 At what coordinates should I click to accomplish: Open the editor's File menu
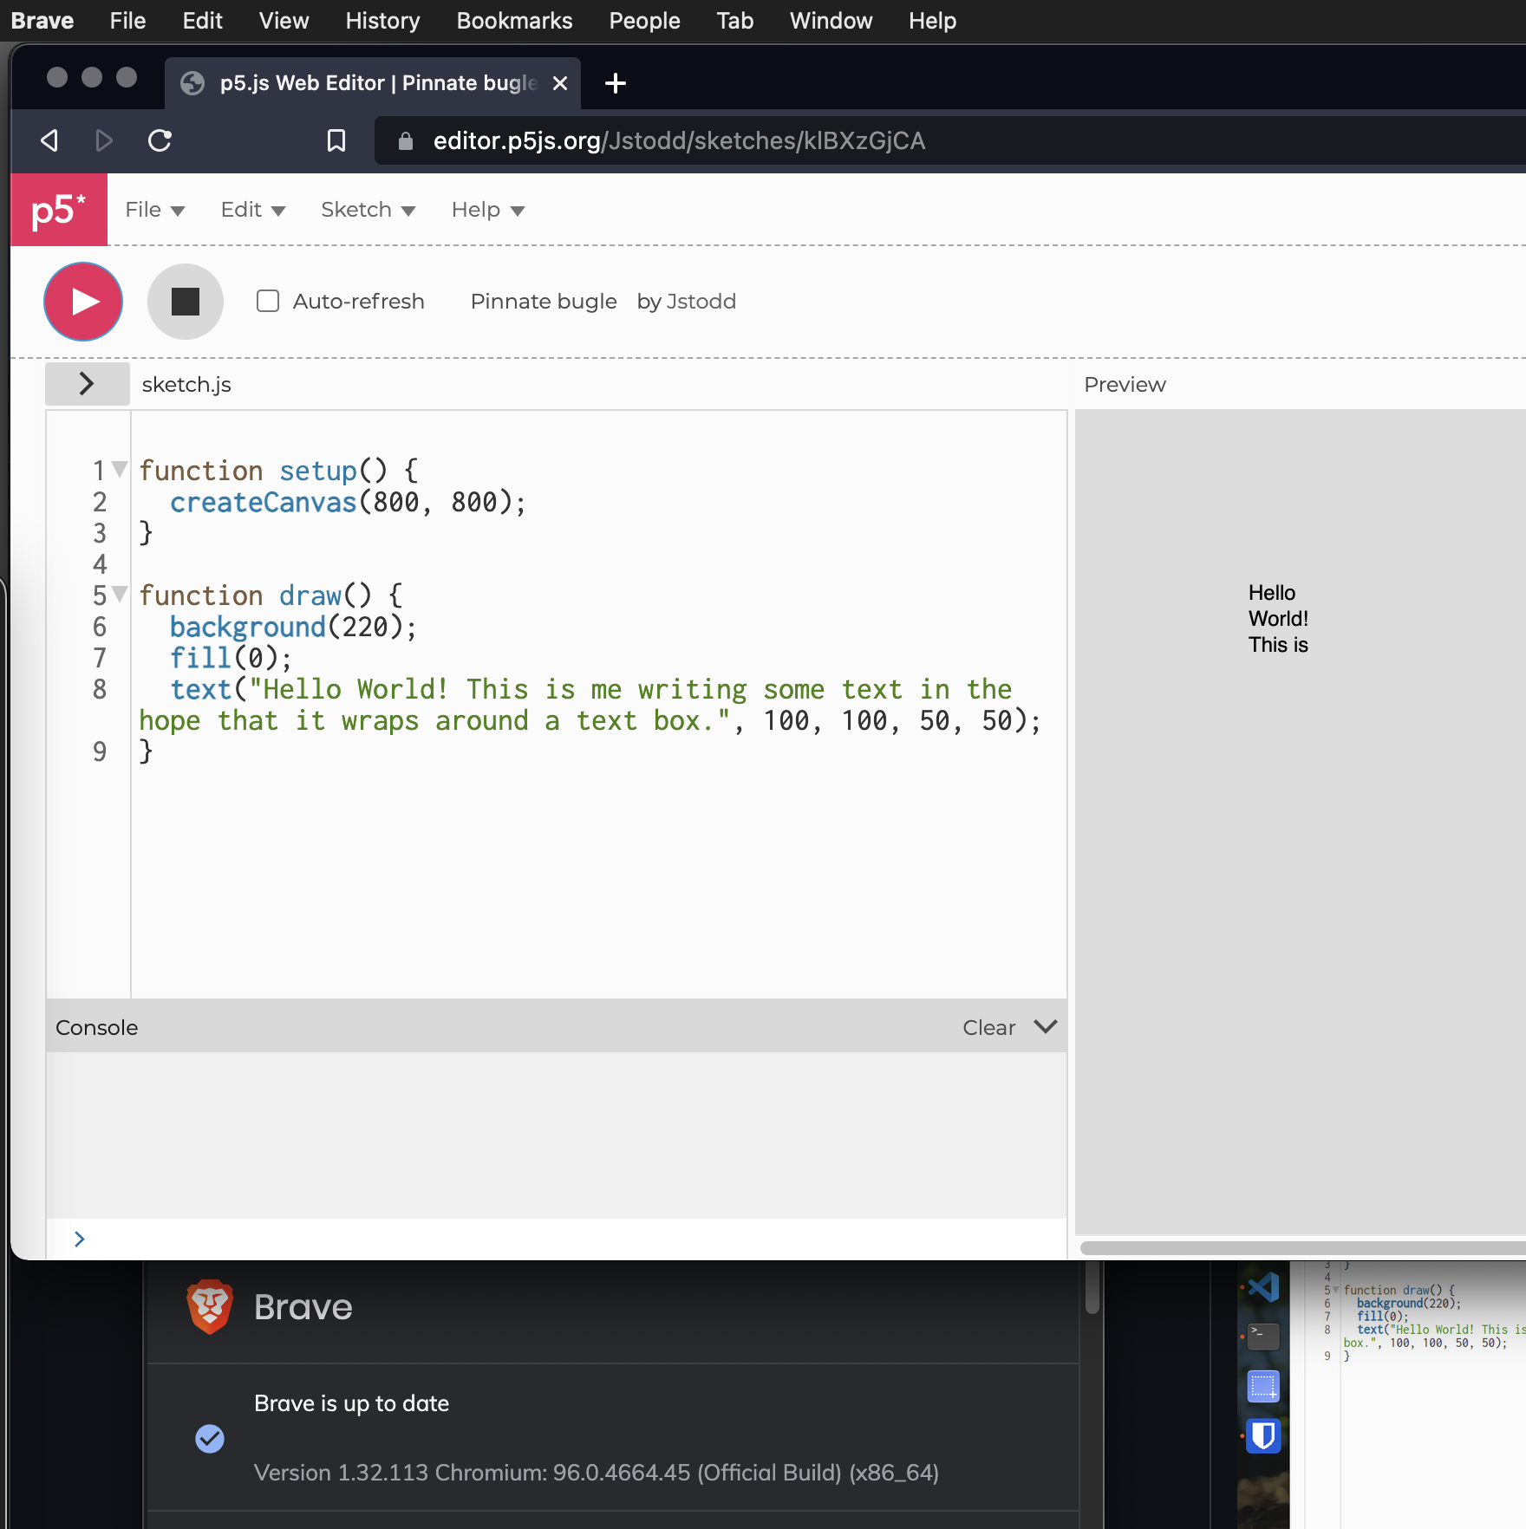point(154,209)
